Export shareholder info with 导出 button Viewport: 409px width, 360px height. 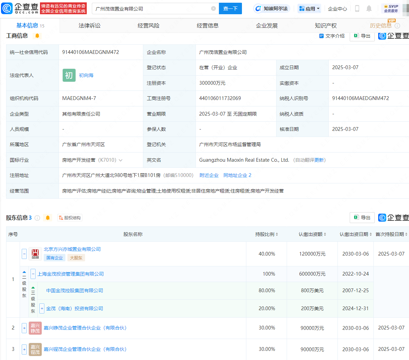click(x=362, y=217)
